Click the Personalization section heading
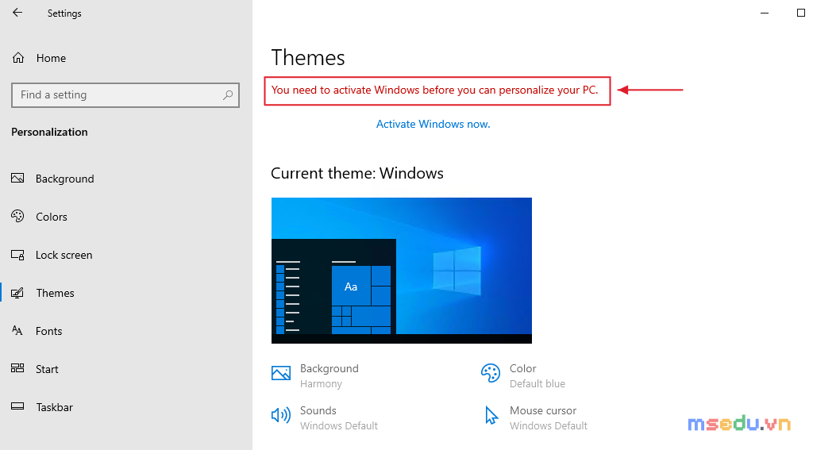The width and height of the screenshot is (813, 450). [x=50, y=133]
